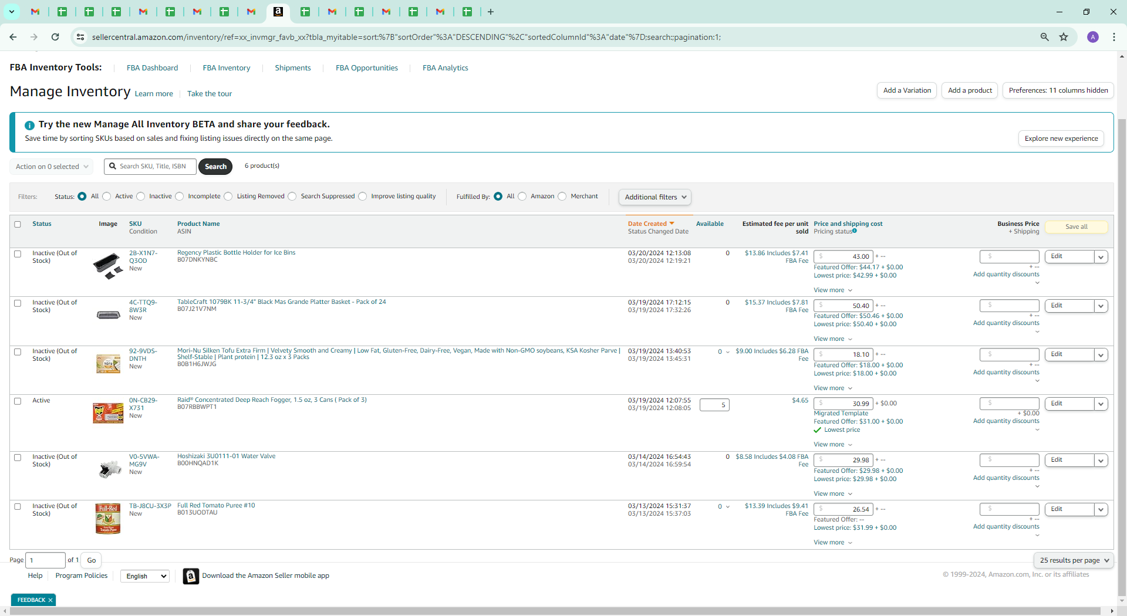
Task: Open the Regency Bottle Holder product image
Action: pyautogui.click(x=108, y=266)
